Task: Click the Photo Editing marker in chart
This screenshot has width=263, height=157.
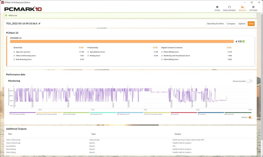Action: (172, 104)
